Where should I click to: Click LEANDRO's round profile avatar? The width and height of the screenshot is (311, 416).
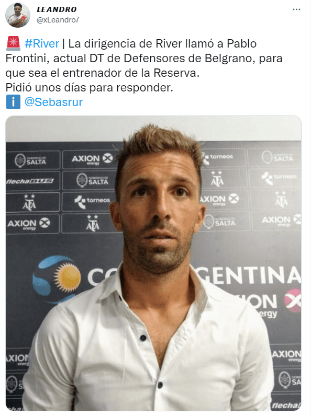pos(18,15)
